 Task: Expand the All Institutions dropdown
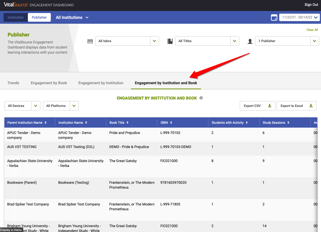pyautogui.click(x=72, y=17)
